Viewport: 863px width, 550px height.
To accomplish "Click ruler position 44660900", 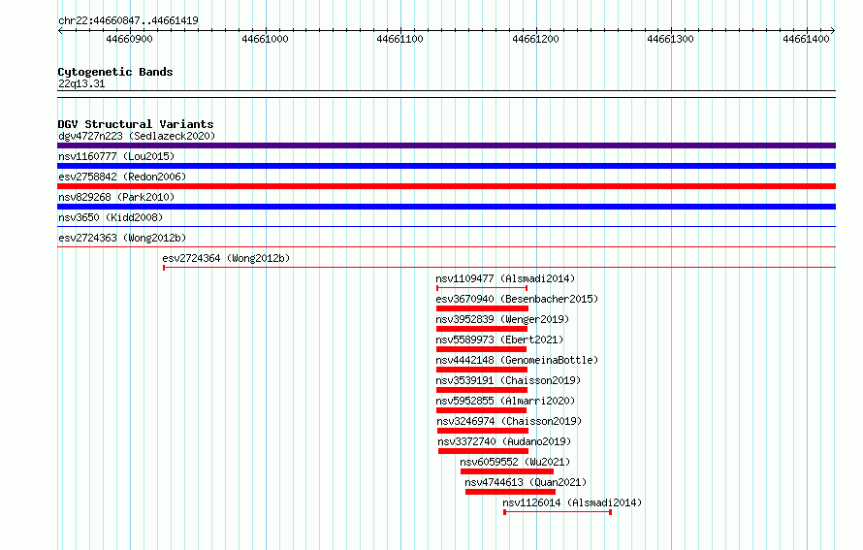I will click(x=129, y=39).
